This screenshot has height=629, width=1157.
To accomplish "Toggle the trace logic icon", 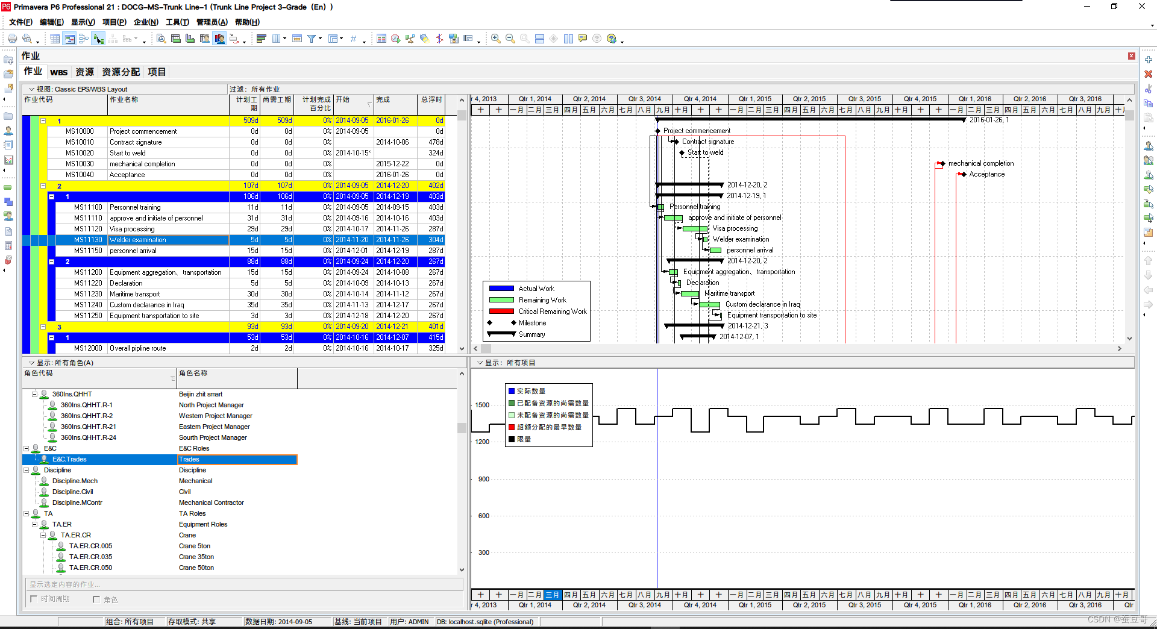I will [x=98, y=39].
